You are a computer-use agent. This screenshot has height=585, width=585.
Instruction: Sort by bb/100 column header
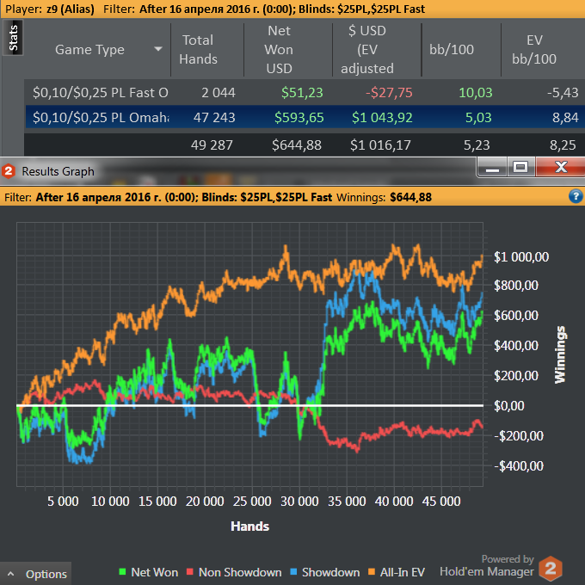(x=452, y=50)
